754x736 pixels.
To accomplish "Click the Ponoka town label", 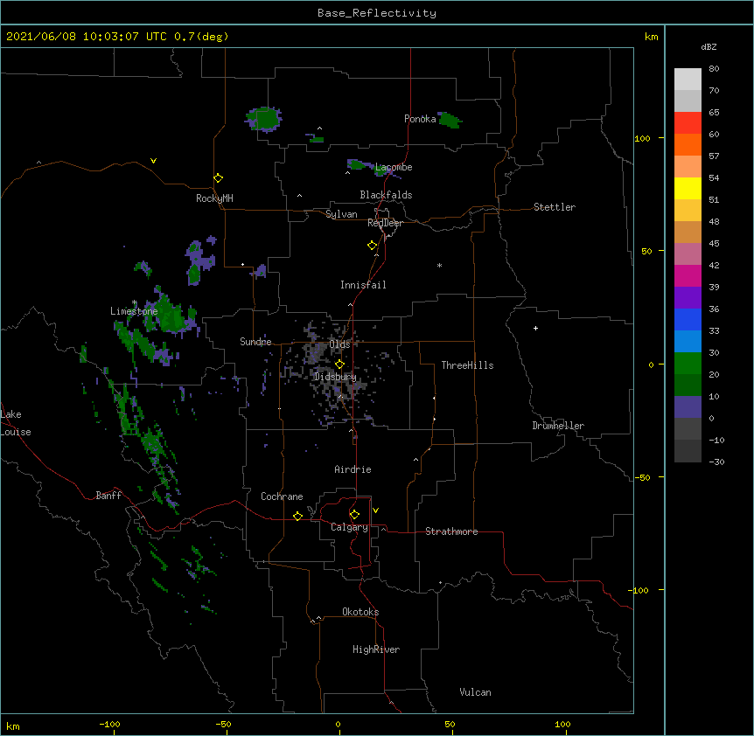I will tap(420, 119).
